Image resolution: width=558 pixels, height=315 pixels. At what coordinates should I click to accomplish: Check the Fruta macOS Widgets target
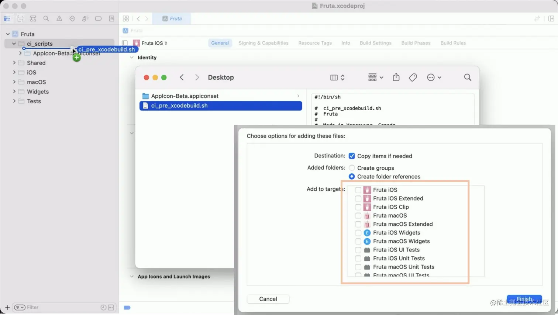click(x=358, y=241)
